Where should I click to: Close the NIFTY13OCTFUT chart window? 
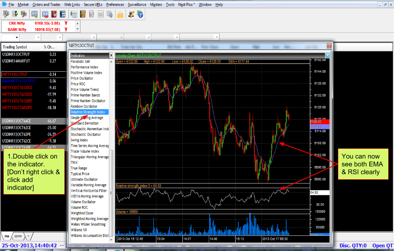329,46
